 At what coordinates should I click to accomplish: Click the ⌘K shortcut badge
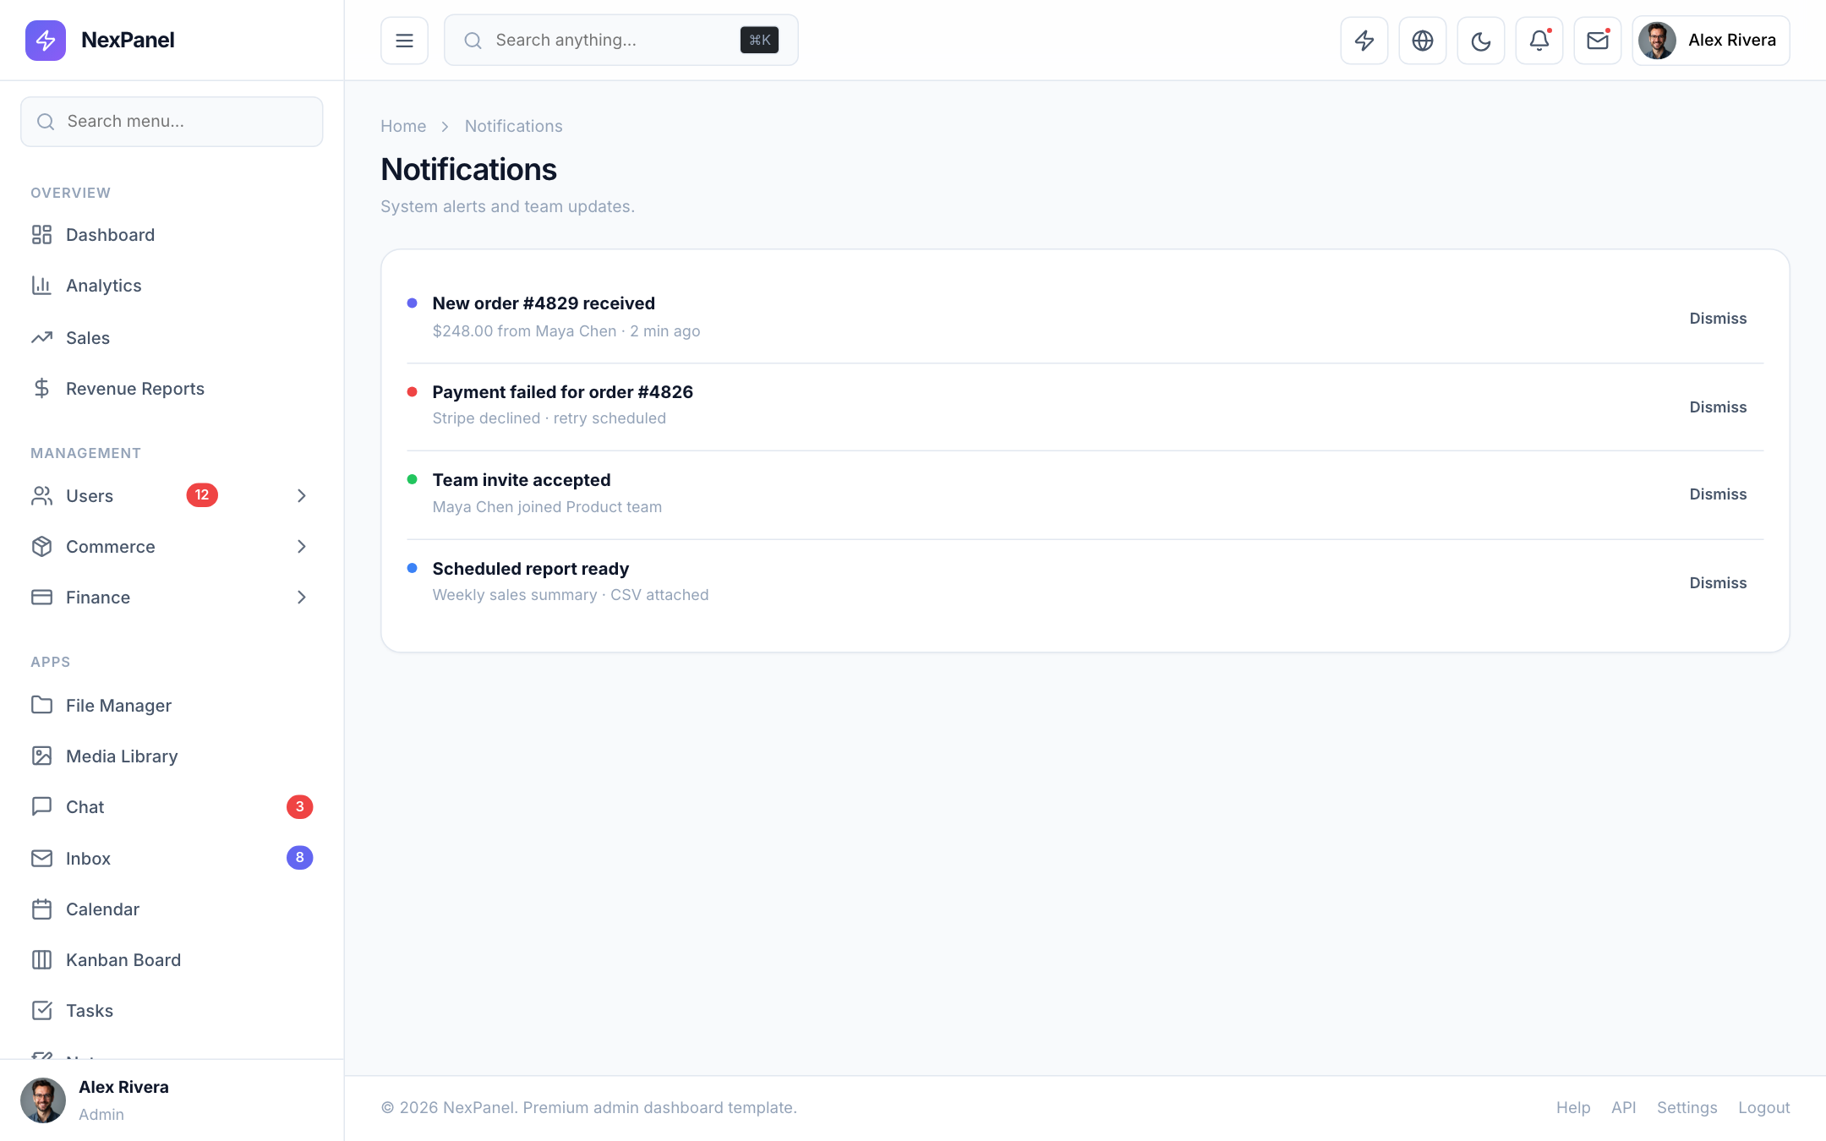(759, 40)
